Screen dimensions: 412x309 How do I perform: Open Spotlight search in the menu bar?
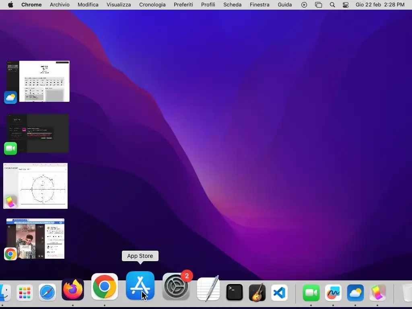[332, 5]
